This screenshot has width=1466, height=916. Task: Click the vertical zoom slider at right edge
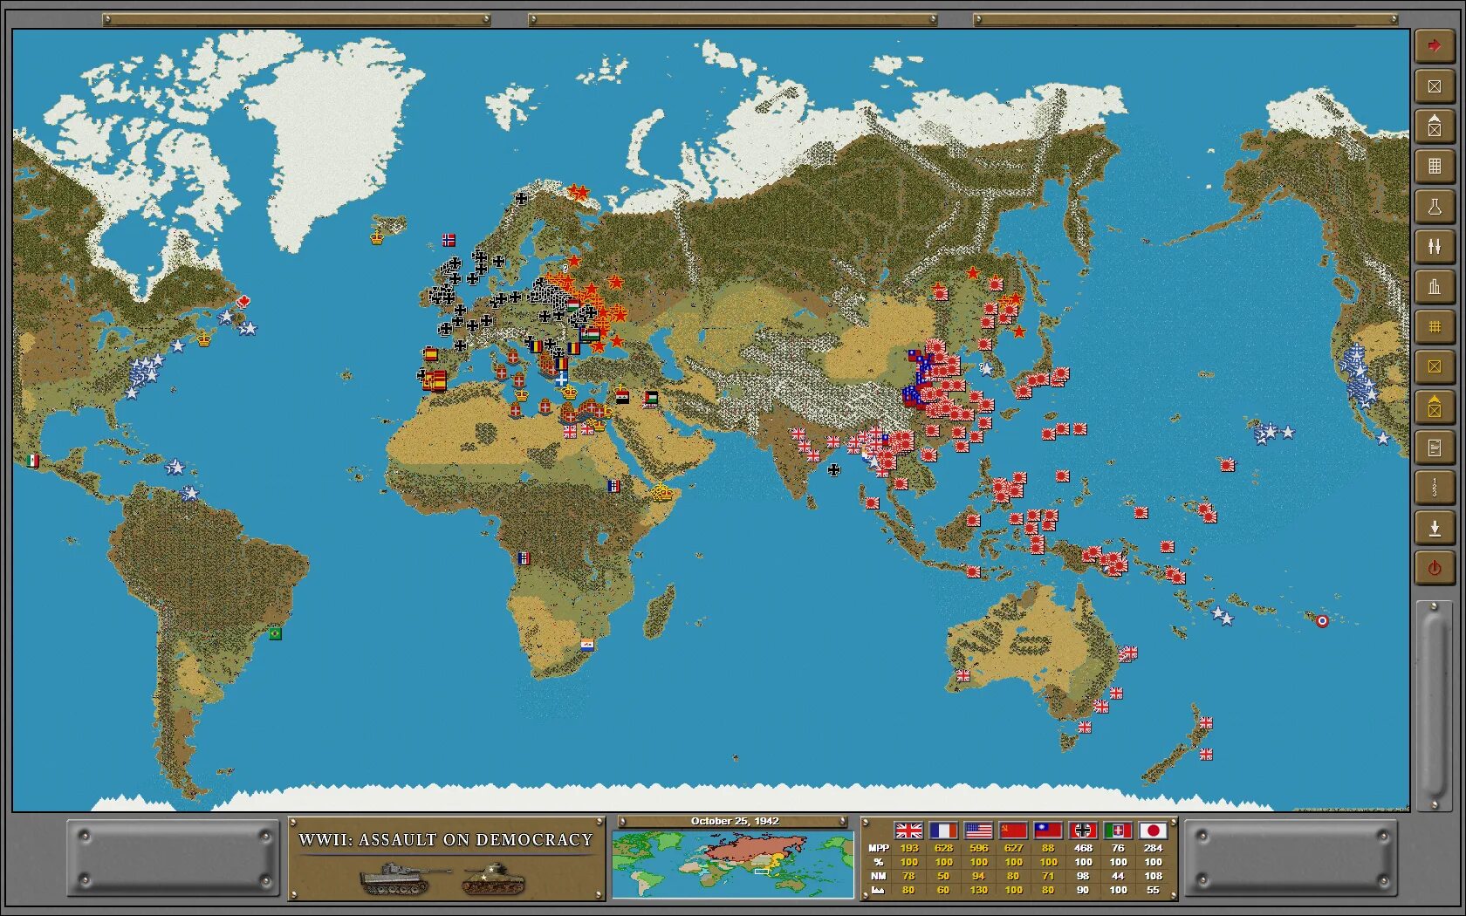(x=1434, y=705)
